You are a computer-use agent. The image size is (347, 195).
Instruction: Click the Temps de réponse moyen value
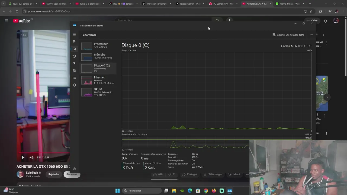pyautogui.click(x=145, y=158)
